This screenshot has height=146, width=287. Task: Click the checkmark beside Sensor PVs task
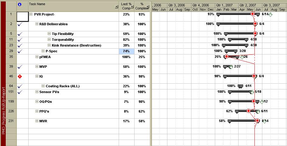click(20, 92)
